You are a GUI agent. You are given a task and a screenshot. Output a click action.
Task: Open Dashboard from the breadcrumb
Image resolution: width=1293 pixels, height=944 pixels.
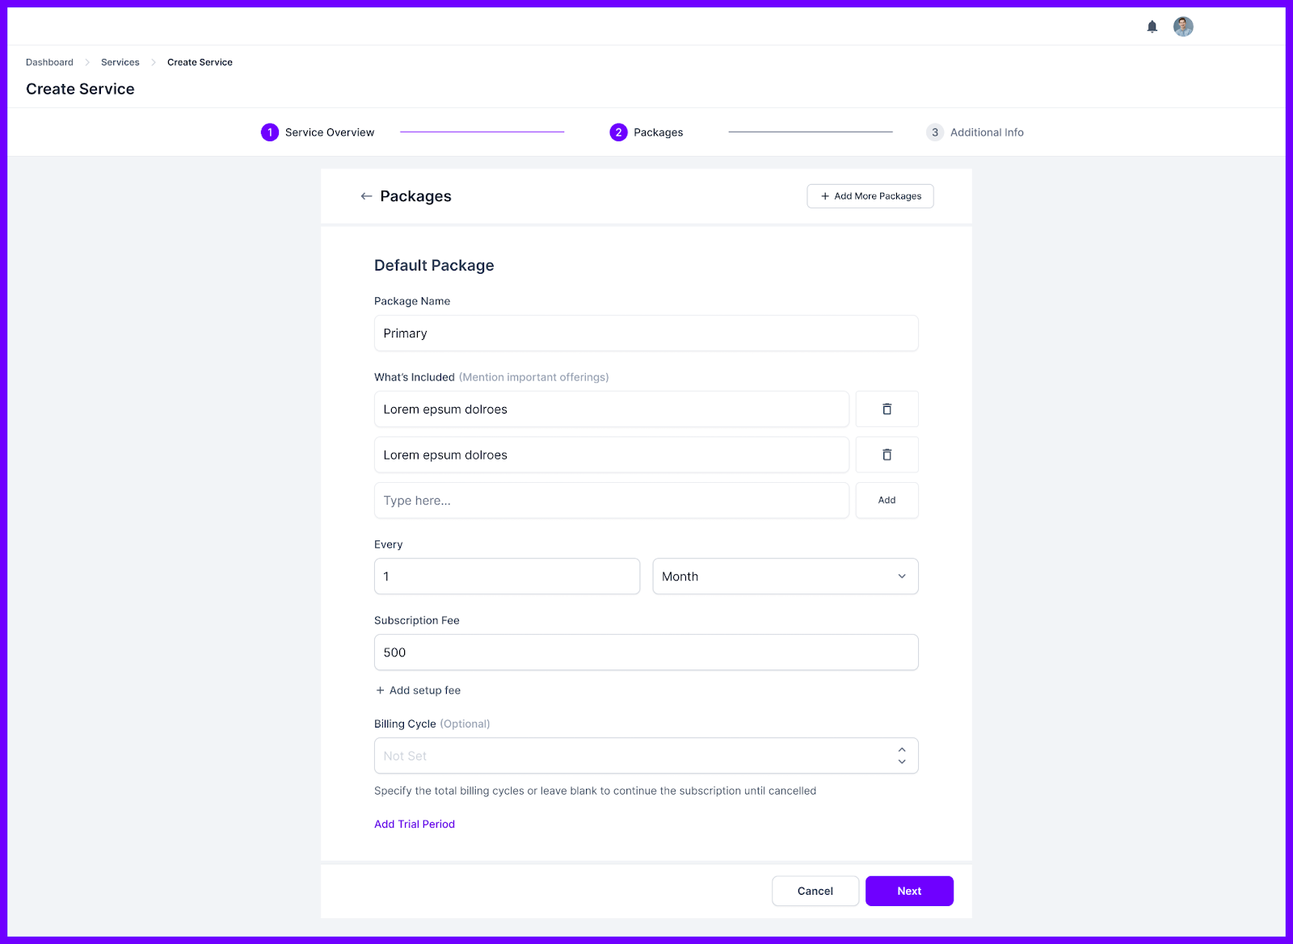pyautogui.click(x=49, y=62)
